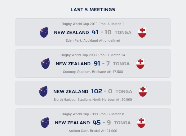Click the Last 5 Meetings heading
The image size is (186, 136).
click(93, 10)
